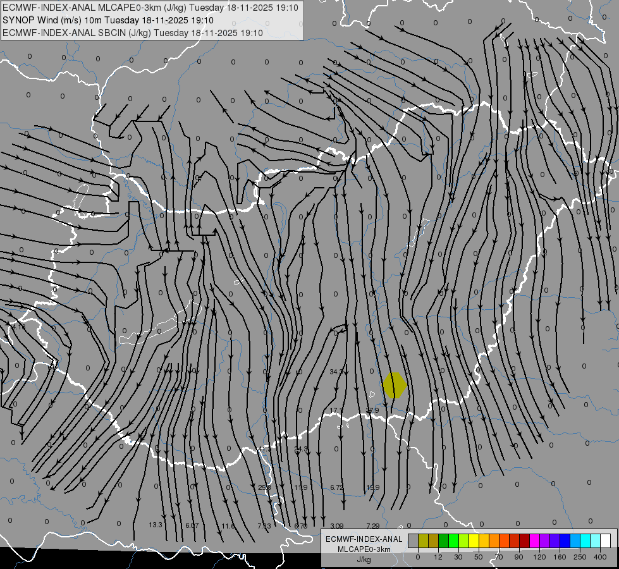Click the SYNOP Wind 10m title line
This screenshot has width=619, height=569.
107,20
